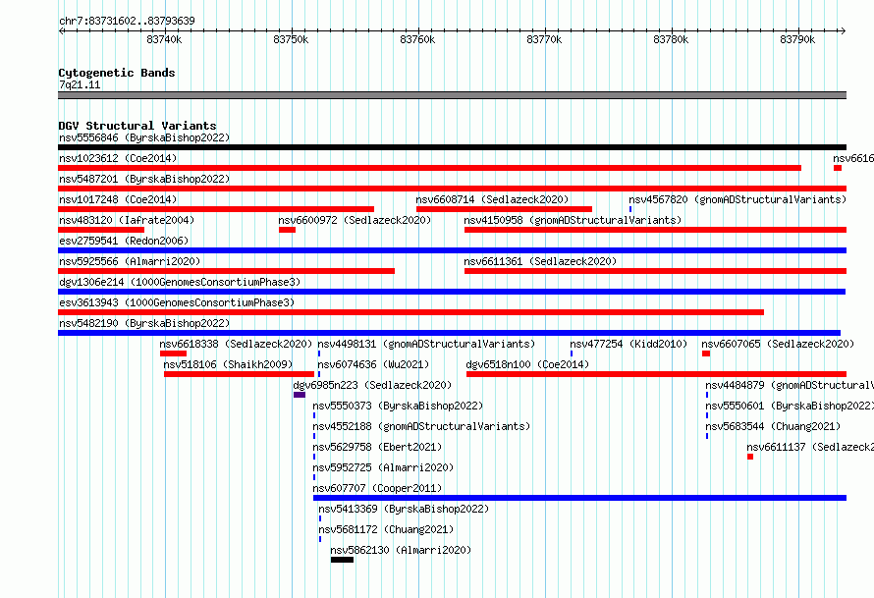Select nsv5629758 (Ebert2021) label

pyautogui.click(x=377, y=447)
